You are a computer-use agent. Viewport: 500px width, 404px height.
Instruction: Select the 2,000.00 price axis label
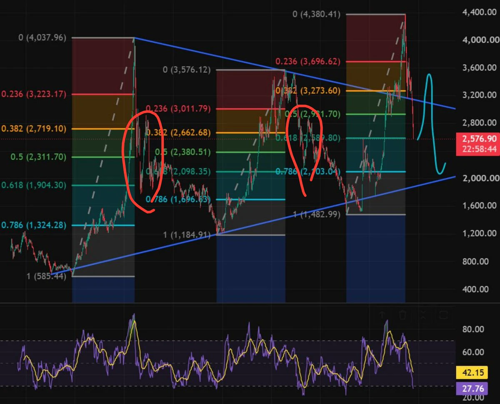click(480, 178)
